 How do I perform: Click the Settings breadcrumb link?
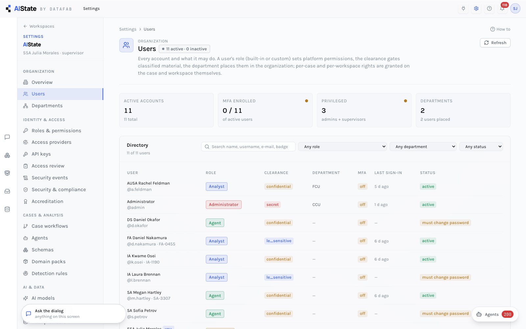[x=128, y=29]
